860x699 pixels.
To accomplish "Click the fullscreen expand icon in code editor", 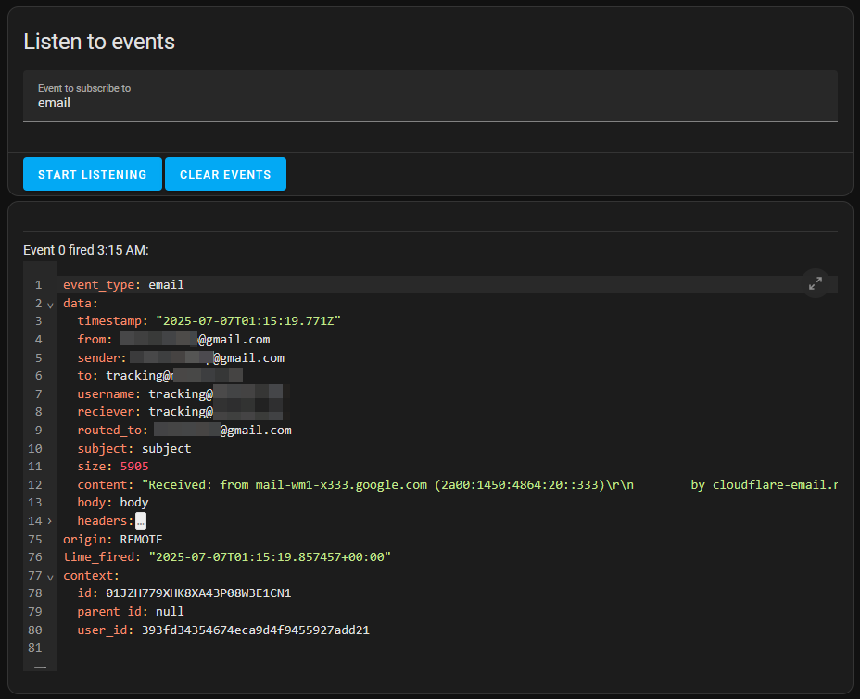I will tap(815, 283).
